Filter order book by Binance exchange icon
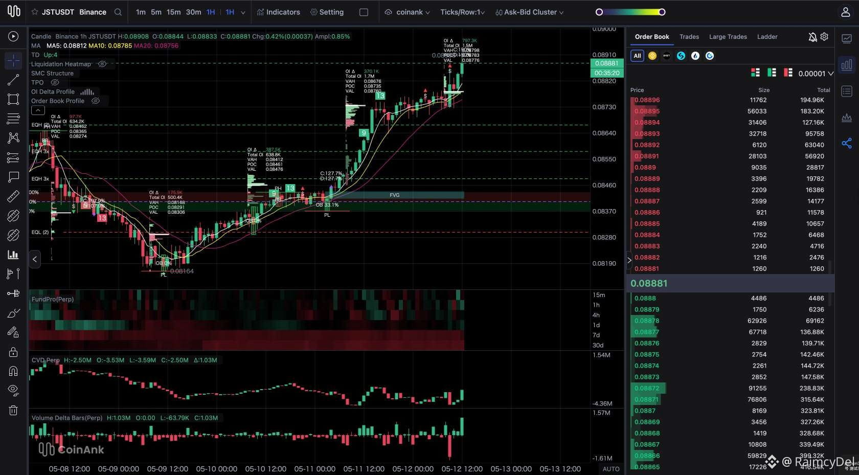 [652, 56]
